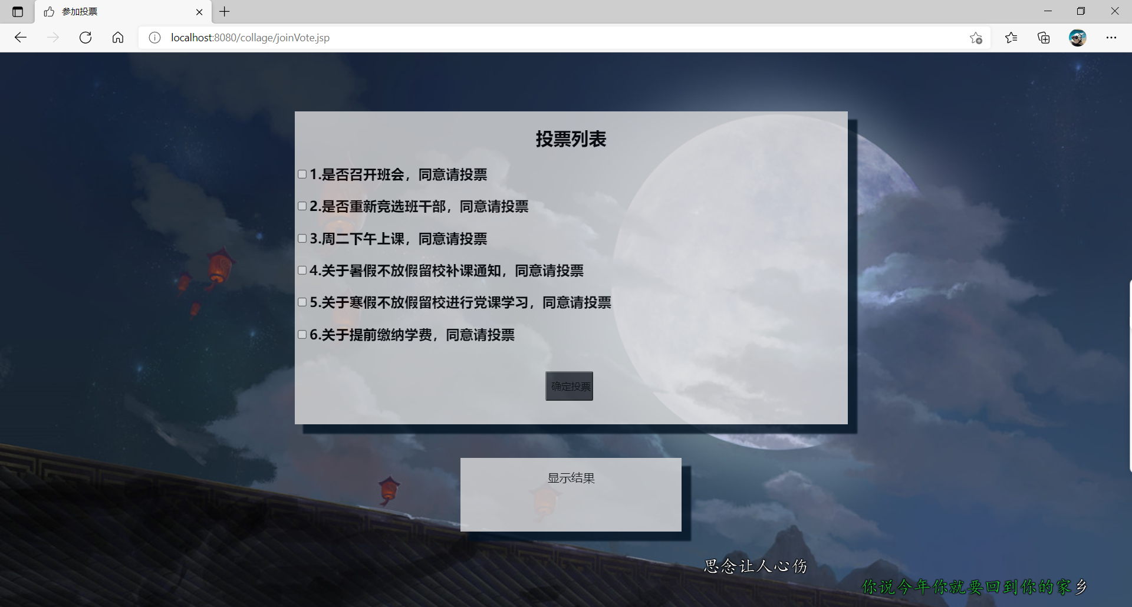Submit with the 确定投票 button

click(570, 387)
